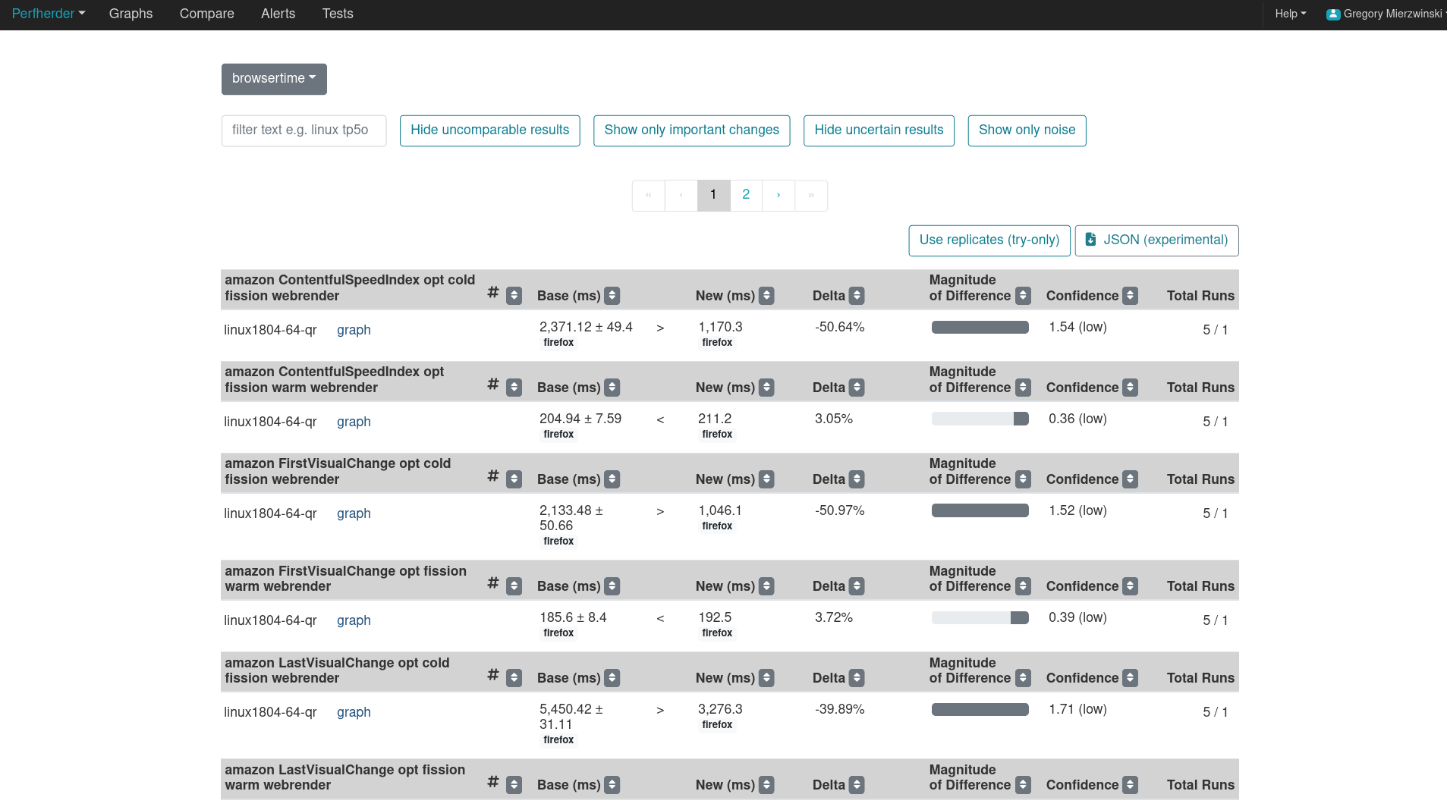Click Use replicates (try-only) button
Image resolution: width=1447 pixels, height=810 pixels.
coord(989,240)
